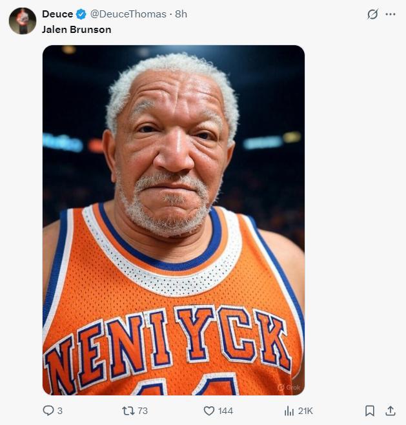Open Deuce's profile avatar picture
The height and width of the screenshot is (425, 406).
coord(23,21)
